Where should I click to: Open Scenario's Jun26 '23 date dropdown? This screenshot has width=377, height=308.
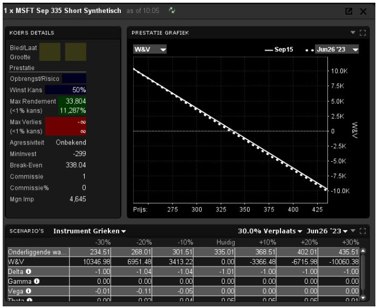(327, 231)
